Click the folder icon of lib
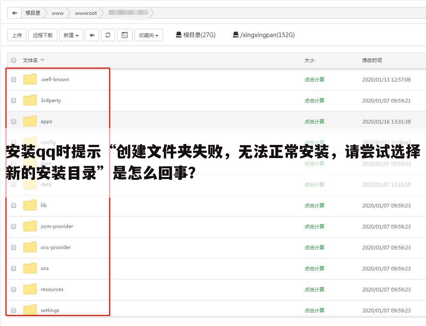426x326 pixels. [30, 205]
